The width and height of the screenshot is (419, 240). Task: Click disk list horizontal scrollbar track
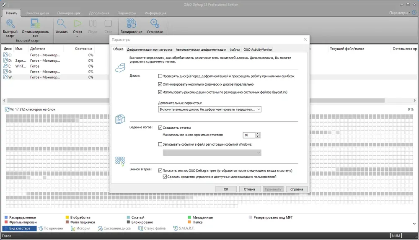209,100
